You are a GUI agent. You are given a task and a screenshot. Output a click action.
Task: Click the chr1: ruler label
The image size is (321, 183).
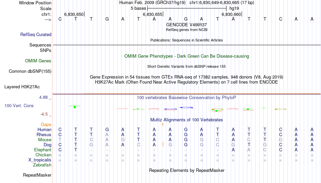pyautogui.click(x=46, y=14)
